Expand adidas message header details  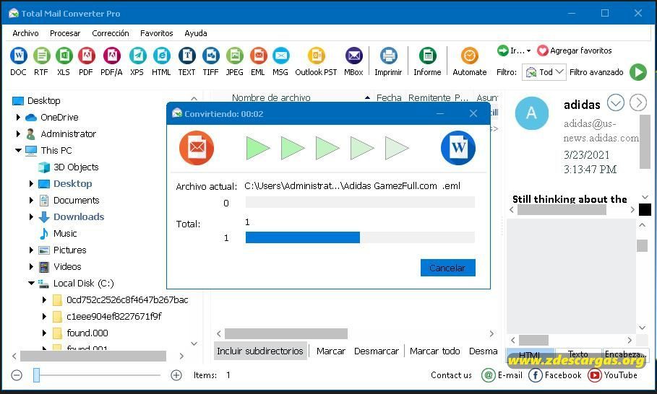(616, 102)
